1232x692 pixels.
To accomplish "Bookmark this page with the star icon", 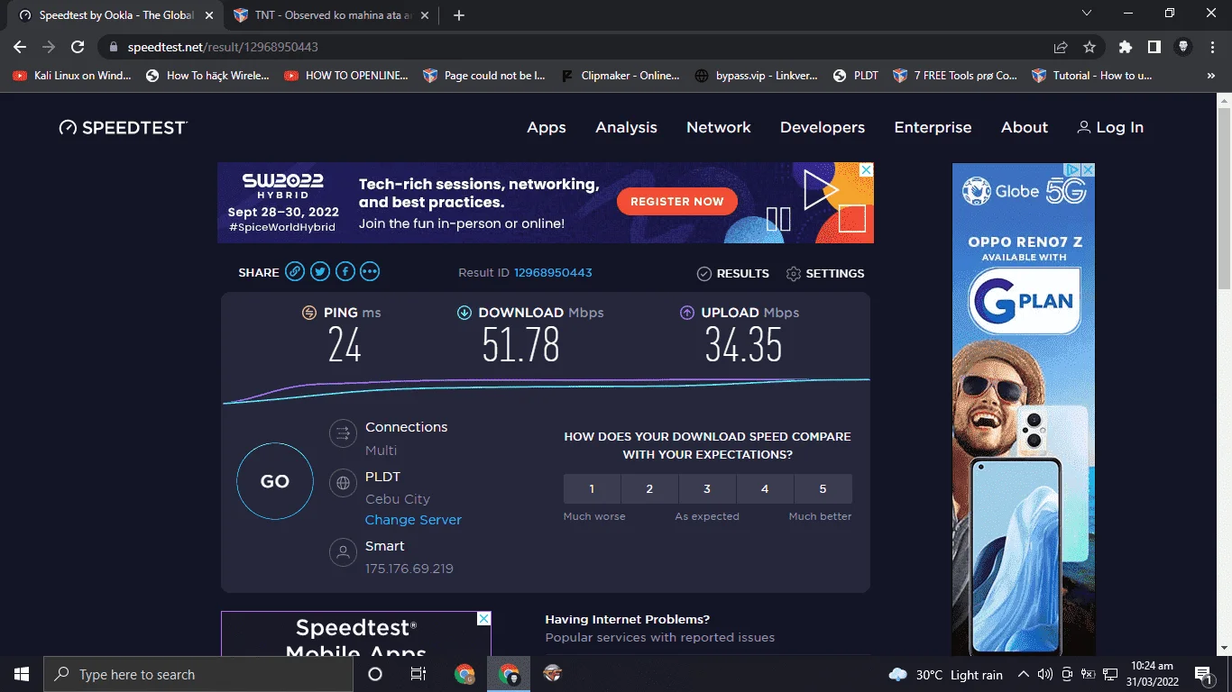I will click(x=1089, y=47).
